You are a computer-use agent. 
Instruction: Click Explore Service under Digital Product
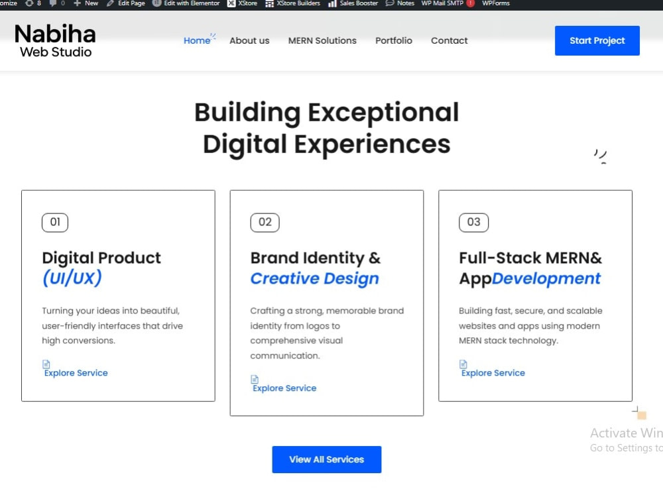76,372
